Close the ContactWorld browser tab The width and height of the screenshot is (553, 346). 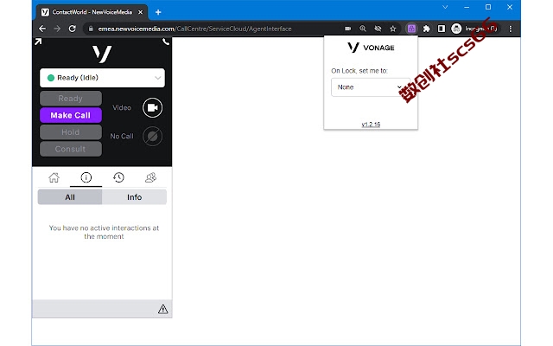pyautogui.click(x=140, y=12)
